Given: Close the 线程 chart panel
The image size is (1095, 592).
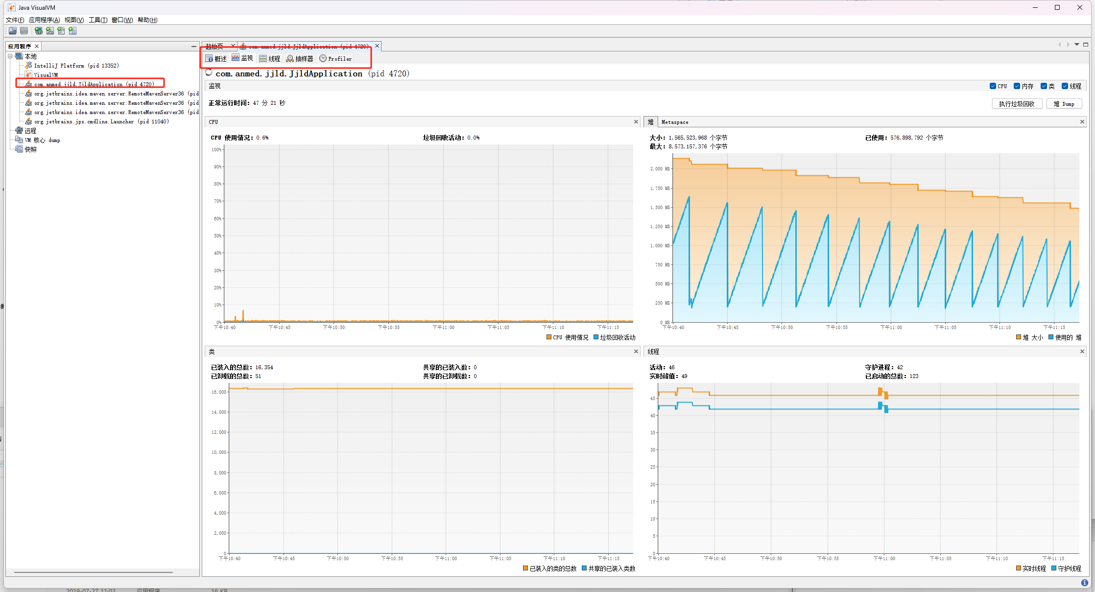Looking at the screenshot, I should coord(1082,352).
